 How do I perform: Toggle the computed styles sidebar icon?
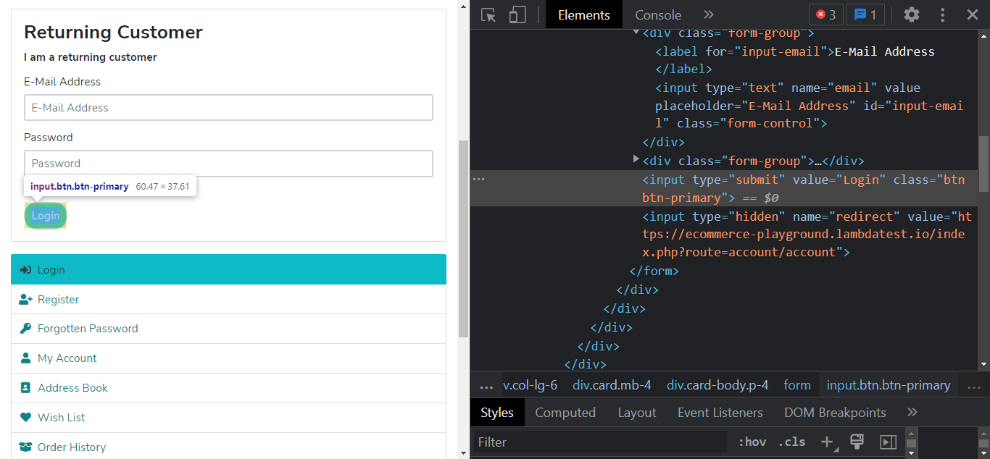[888, 442]
